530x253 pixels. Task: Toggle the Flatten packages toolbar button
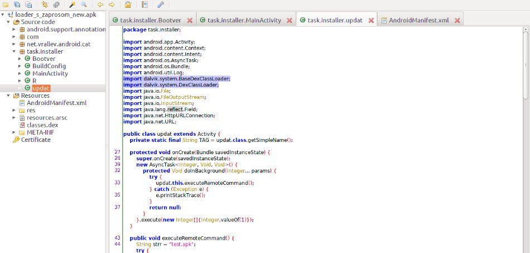tap(56, 4)
